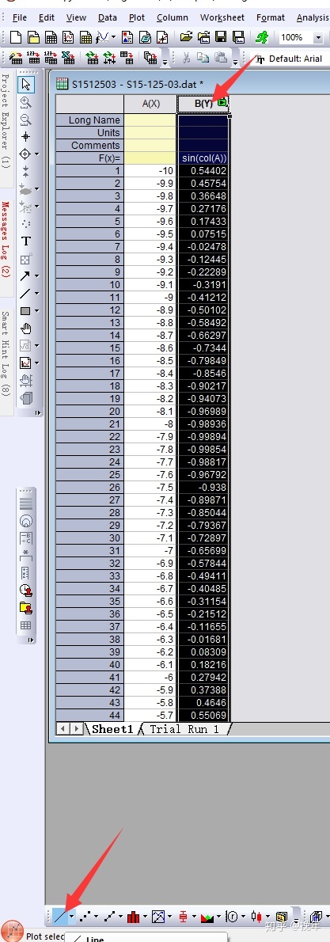Select the Long Name row label

90,120
